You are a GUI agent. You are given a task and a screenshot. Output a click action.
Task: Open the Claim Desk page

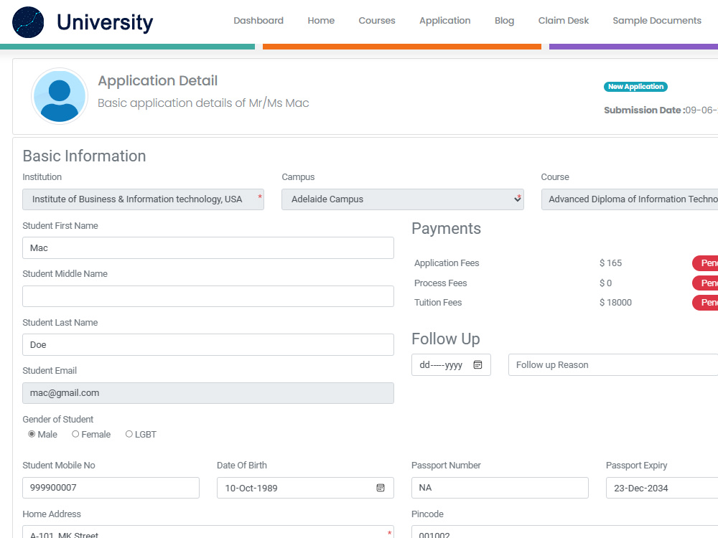tap(563, 21)
